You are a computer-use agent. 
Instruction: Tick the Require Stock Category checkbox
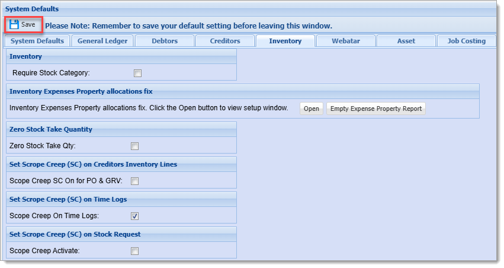pos(137,73)
